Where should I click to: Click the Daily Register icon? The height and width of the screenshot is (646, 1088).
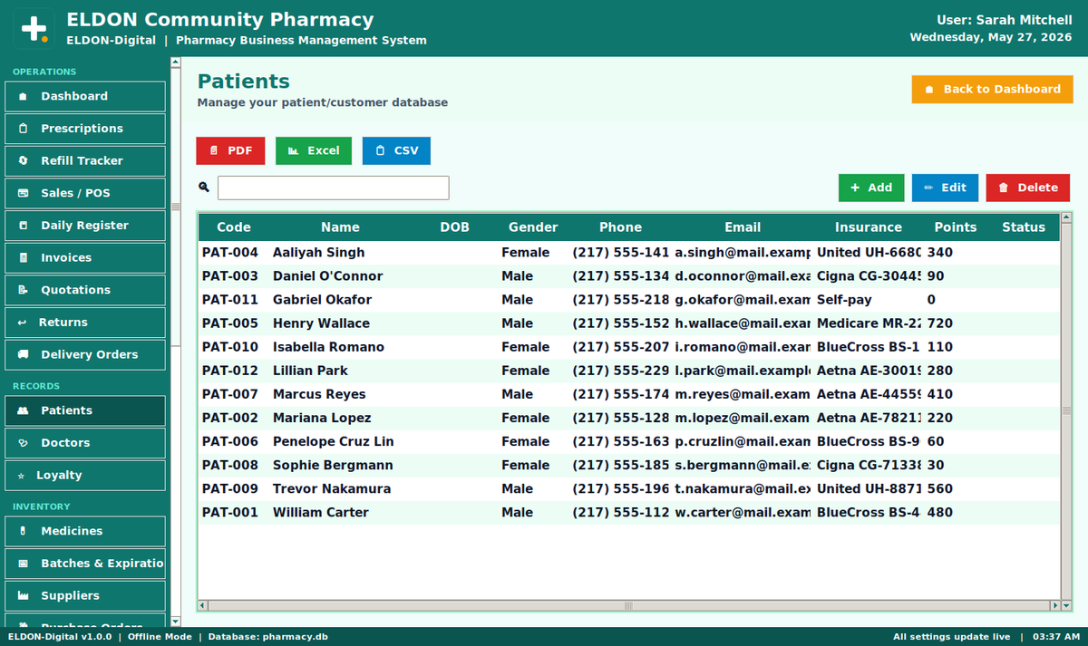coord(23,226)
